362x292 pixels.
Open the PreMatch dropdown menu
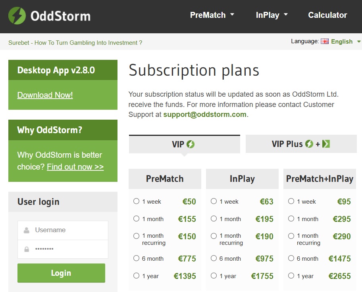coord(212,15)
